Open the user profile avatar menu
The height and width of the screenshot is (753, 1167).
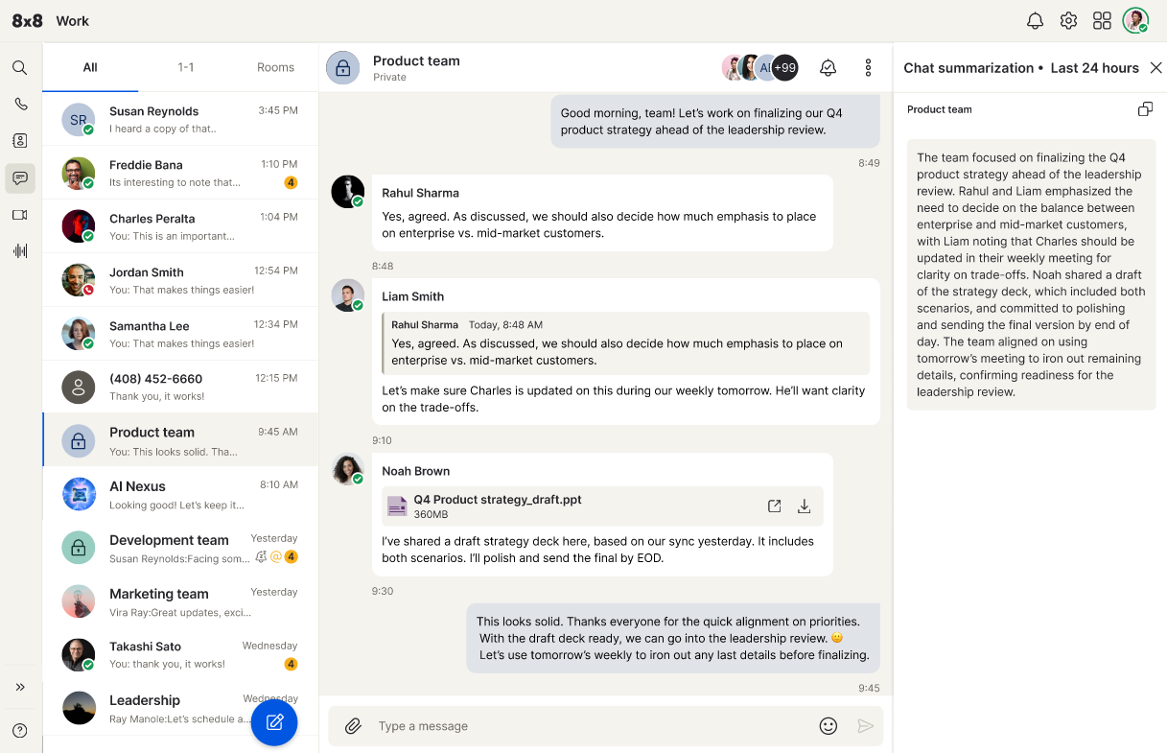coord(1136,21)
